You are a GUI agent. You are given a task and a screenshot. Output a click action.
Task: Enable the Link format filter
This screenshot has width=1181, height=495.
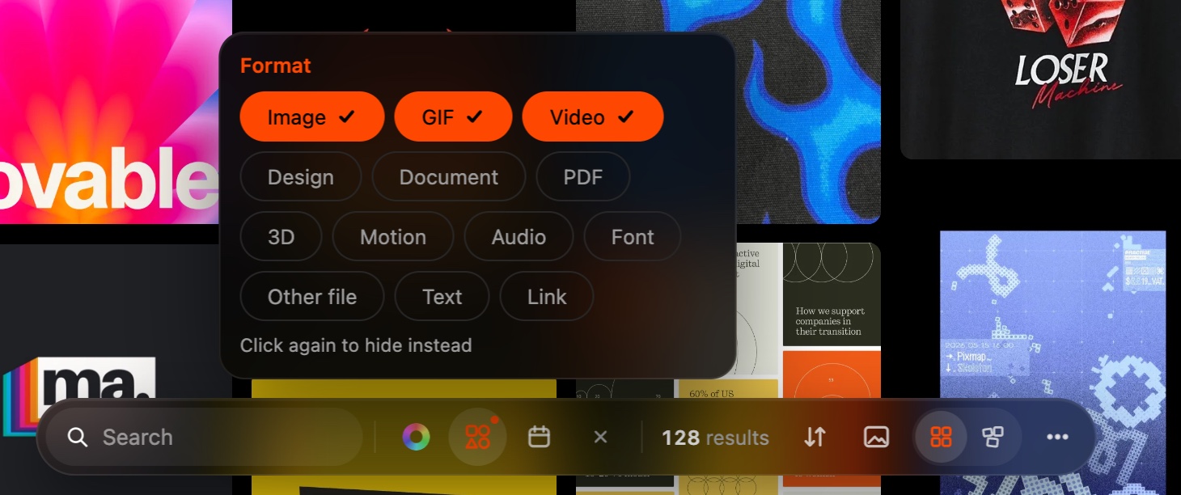547,297
